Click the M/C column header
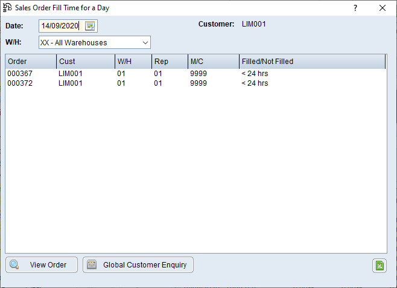The image size is (397, 288). point(213,62)
